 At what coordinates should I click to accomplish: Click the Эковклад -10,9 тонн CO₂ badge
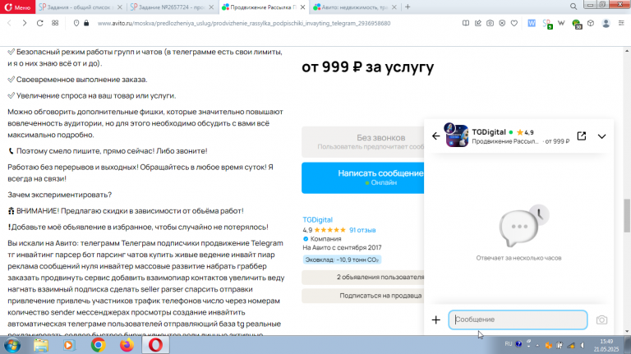click(x=342, y=260)
